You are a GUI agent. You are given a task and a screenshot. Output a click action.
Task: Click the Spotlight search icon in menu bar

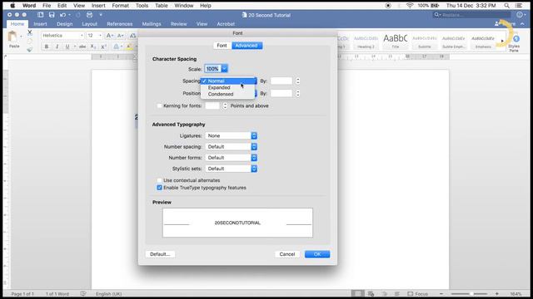(506, 6)
